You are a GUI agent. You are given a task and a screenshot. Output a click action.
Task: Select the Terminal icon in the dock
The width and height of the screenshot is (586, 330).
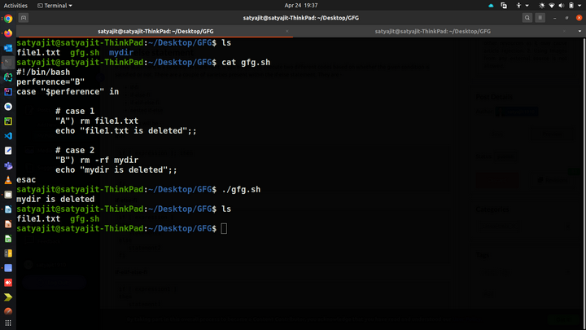tap(8, 63)
